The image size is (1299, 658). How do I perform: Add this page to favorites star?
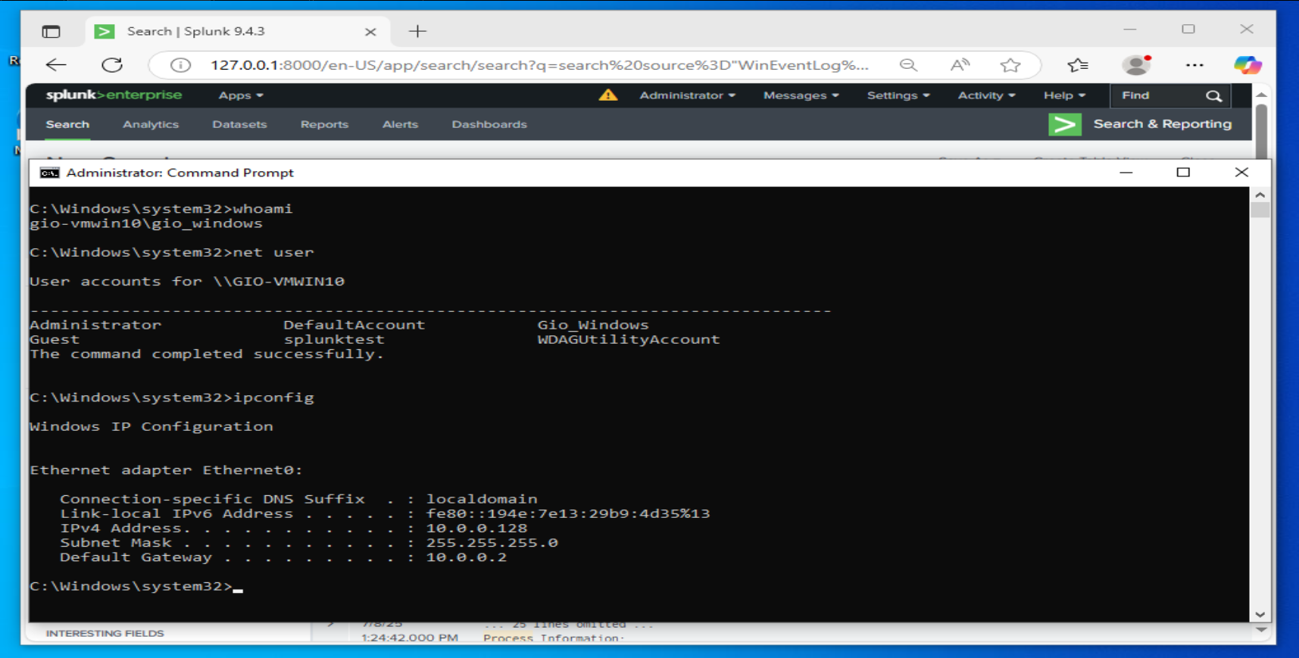click(1010, 65)
